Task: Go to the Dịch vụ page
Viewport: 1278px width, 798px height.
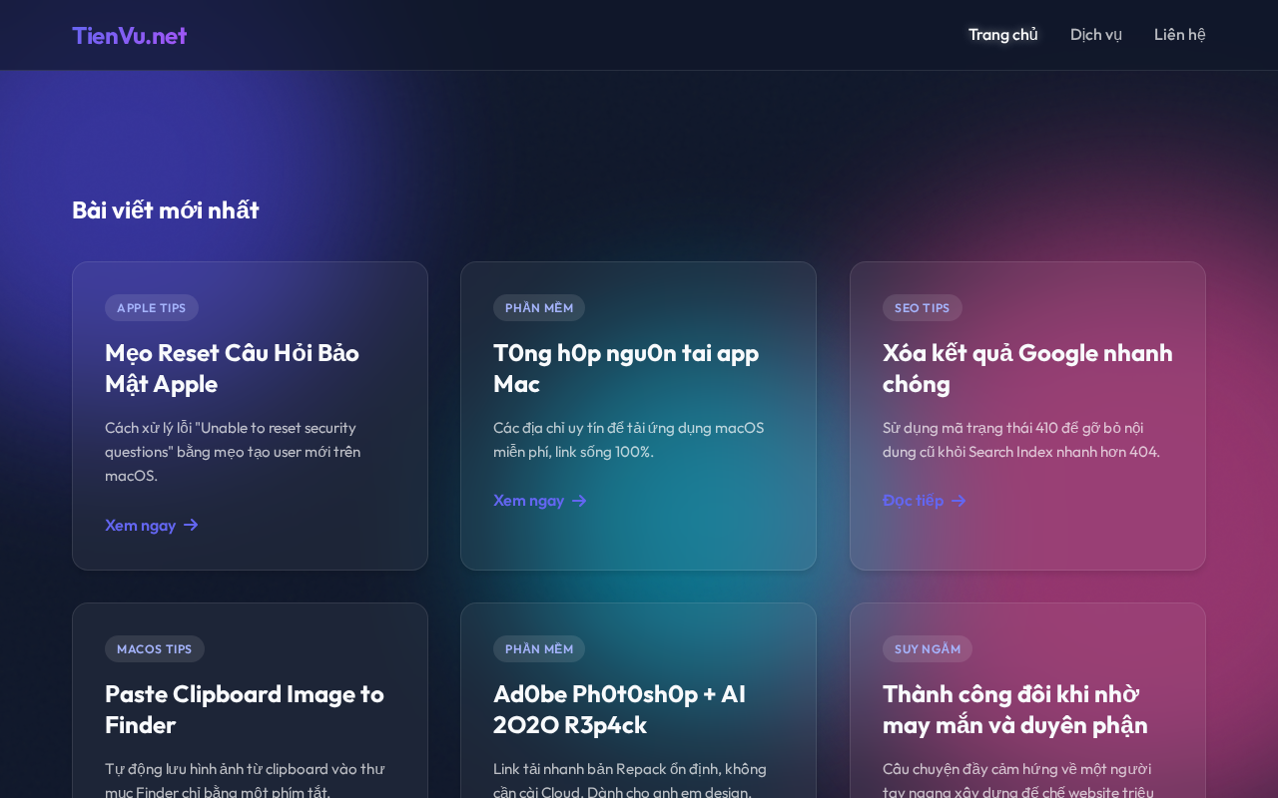Action: tap(1095, 35)
